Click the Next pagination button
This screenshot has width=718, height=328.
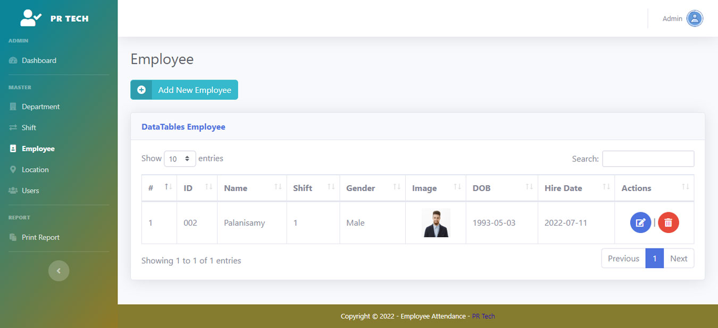679,258
